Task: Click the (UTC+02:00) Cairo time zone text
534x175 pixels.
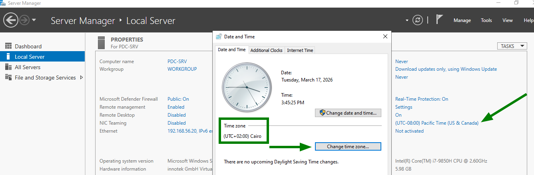Action: point(243,136)
